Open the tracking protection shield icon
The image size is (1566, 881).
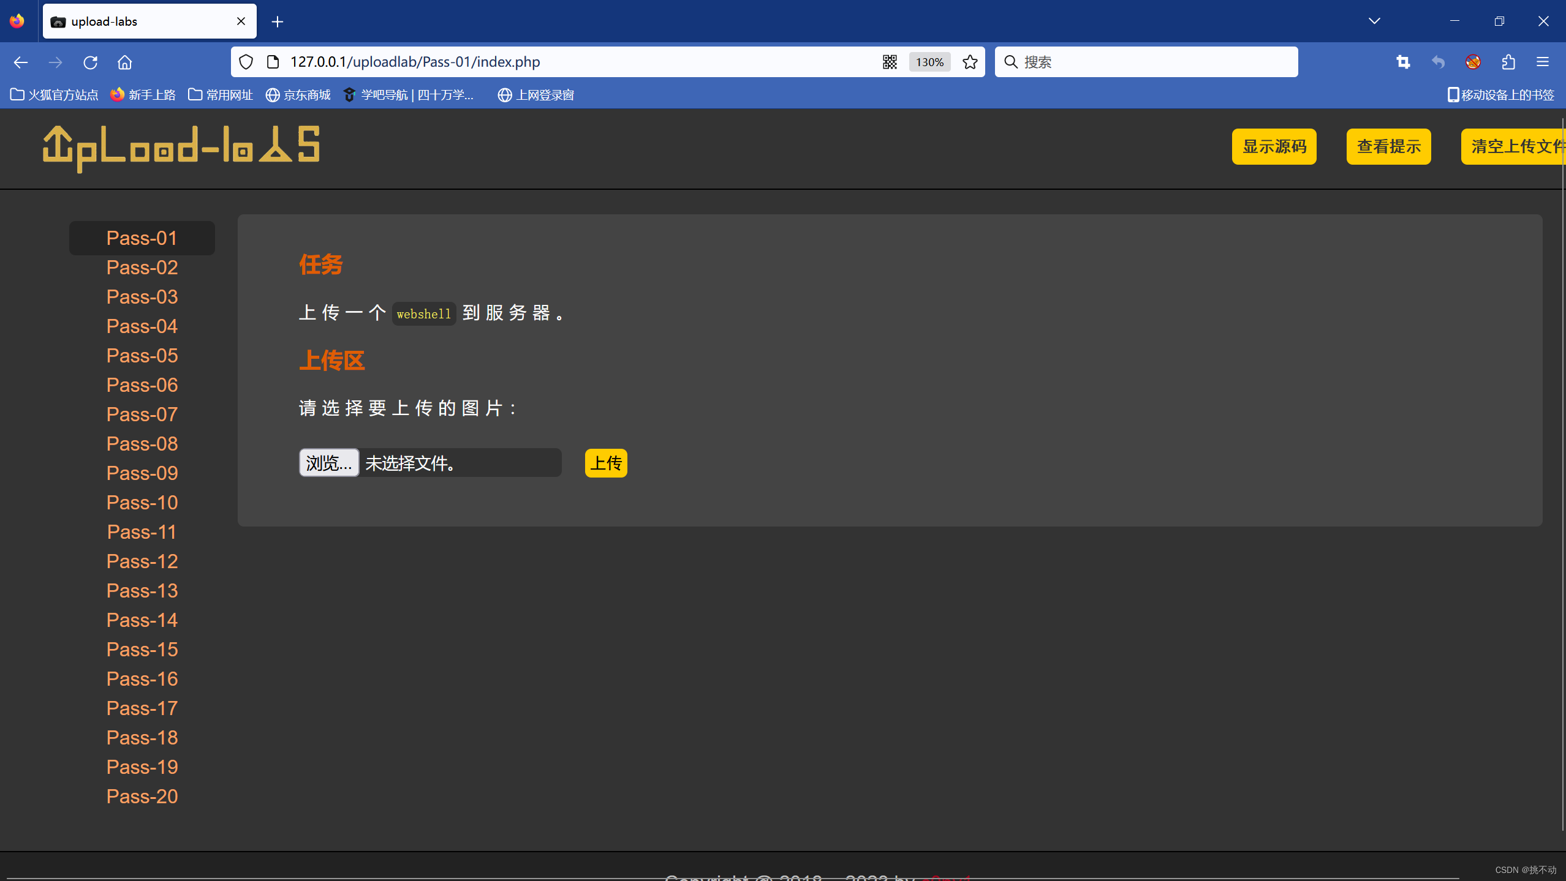(x=246, y=62)
